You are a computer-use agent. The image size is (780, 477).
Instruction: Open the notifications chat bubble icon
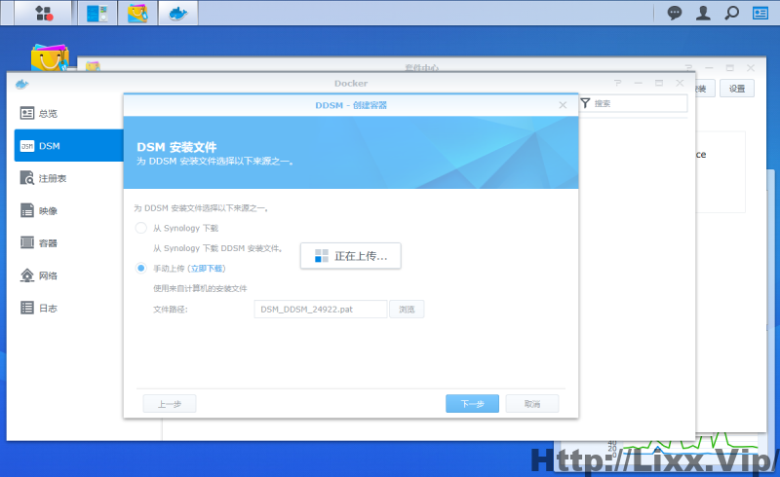[x=674, y=13]
